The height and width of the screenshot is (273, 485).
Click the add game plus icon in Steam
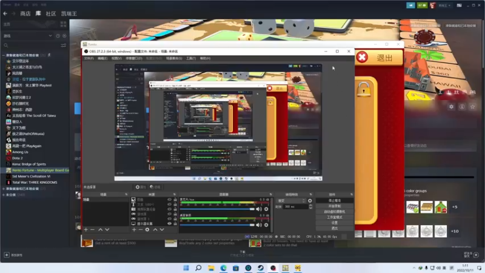click(7, 255)
